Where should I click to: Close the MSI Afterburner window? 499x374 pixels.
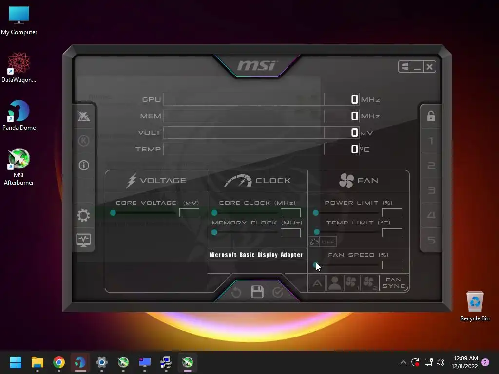430,66
